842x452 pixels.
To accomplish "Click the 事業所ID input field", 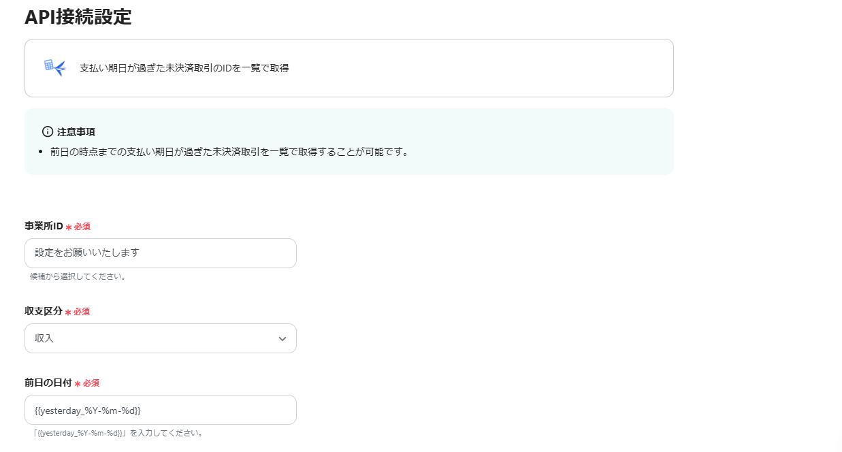I will (161, 253).
